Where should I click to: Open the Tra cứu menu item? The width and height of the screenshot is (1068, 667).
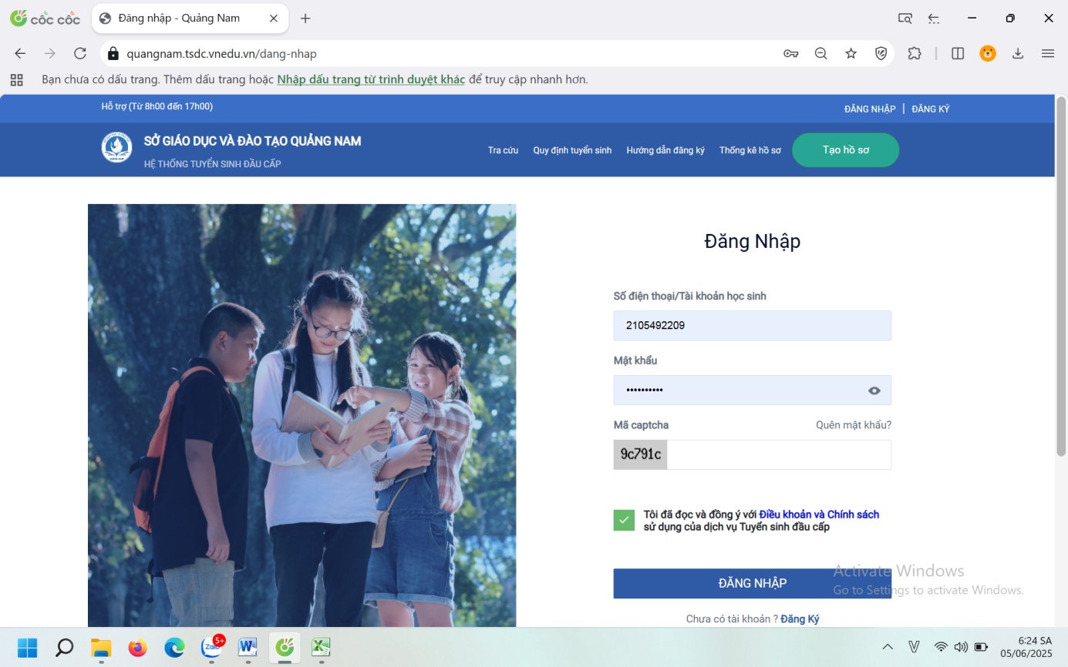503,150
